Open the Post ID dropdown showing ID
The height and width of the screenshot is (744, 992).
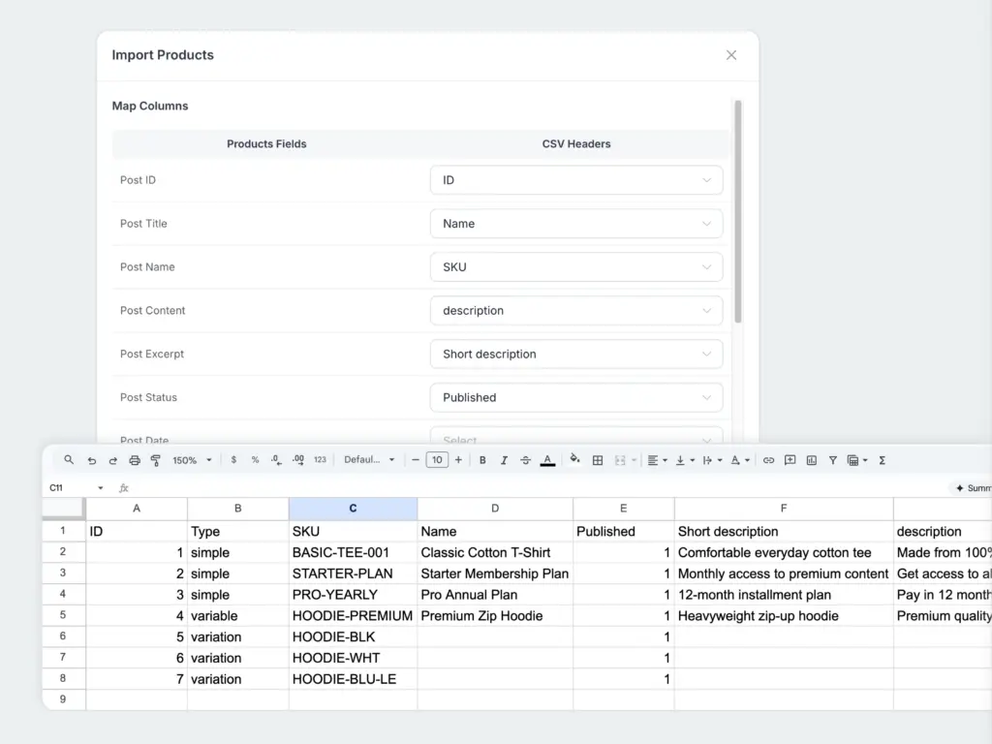tap(576, 180)
